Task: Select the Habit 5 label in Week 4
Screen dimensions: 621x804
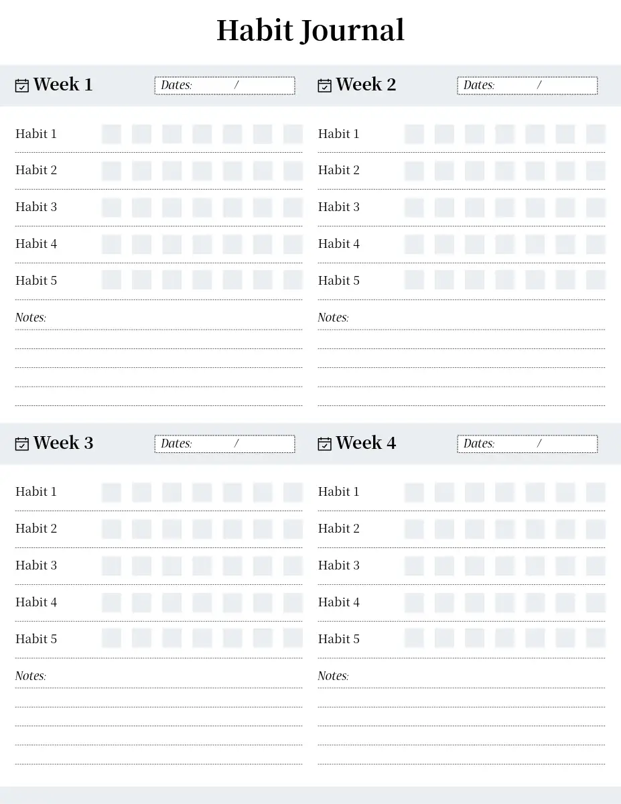Action: tap(339, 639)
